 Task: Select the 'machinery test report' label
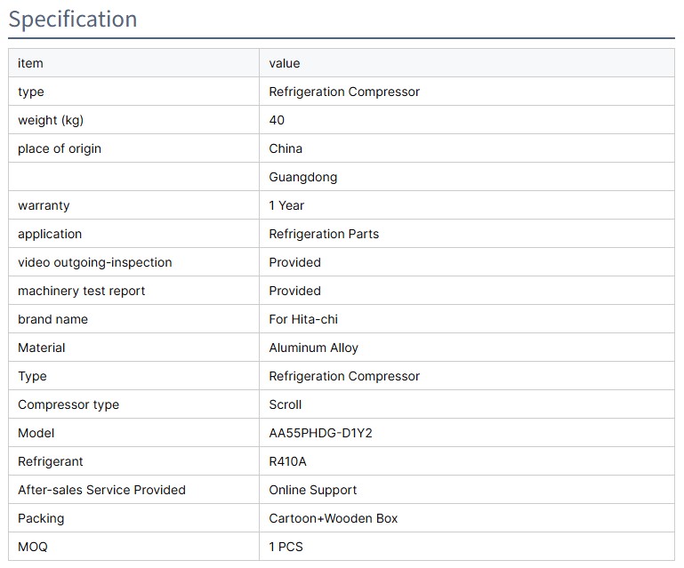(82, 291)
